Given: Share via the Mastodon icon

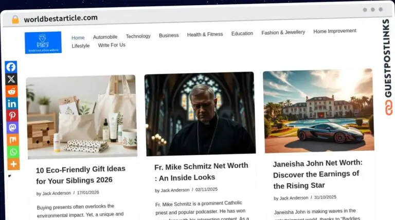Looking at the screenshot, I should coord(12,128).
